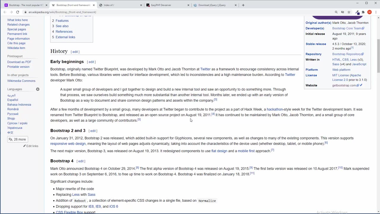Screen dimensions: 380x214
Task: Edit the Early beginnings section
Action: click(91, 62)
